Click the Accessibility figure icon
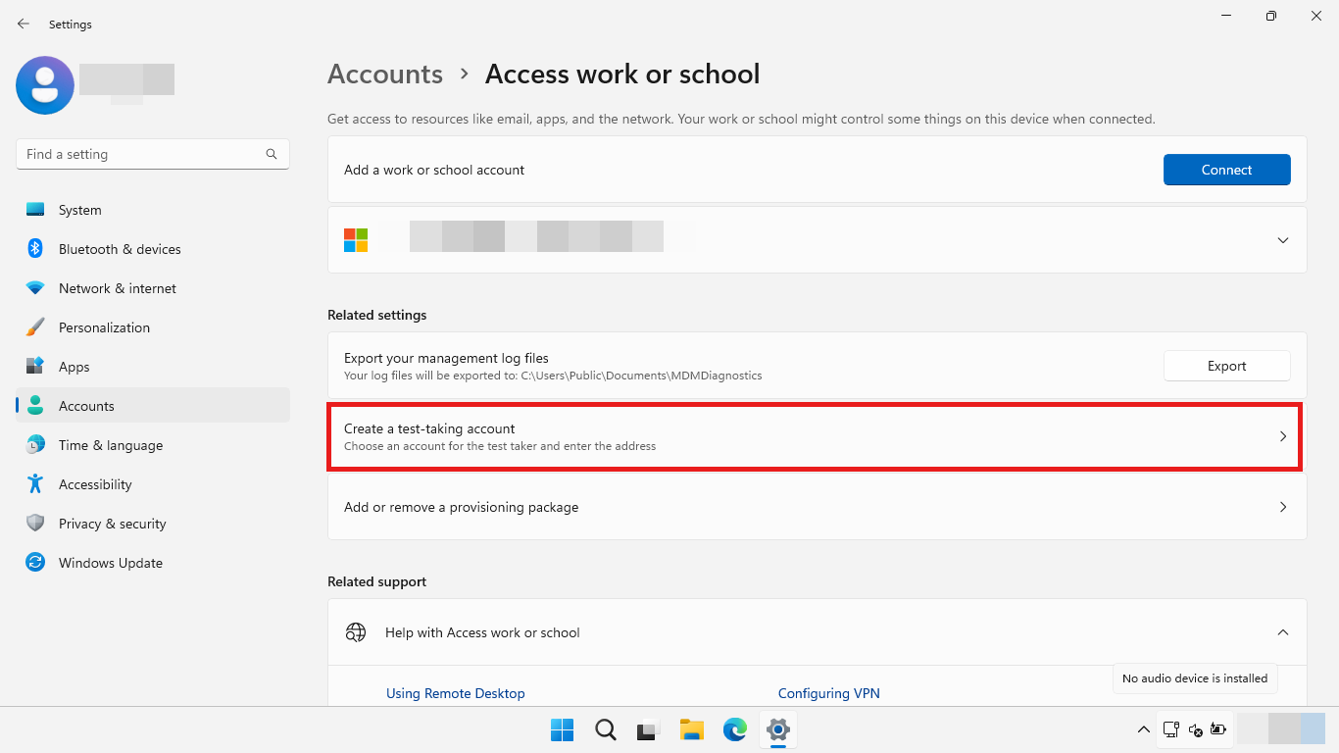This screenshot has height=753, width=1339. pos(35,484)
